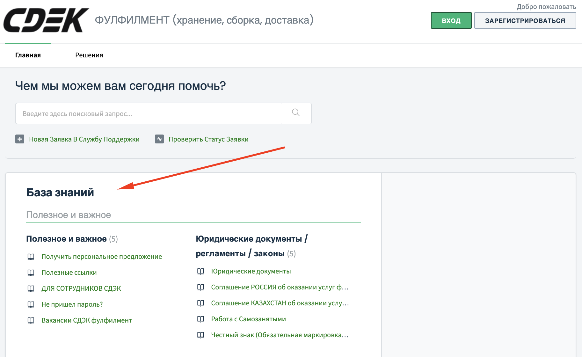
Task: Click the status check pulse icon
Action: tap(159, 139)
